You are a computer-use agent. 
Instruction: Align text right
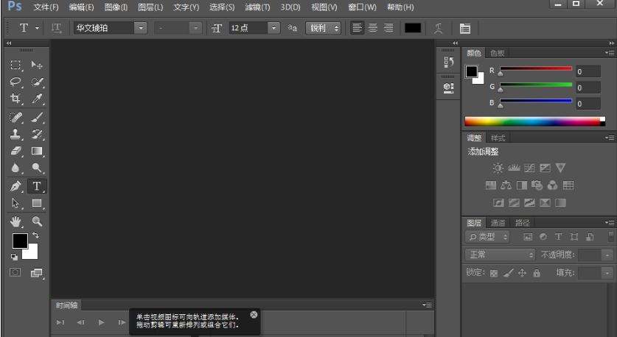(x=388, y=28)
